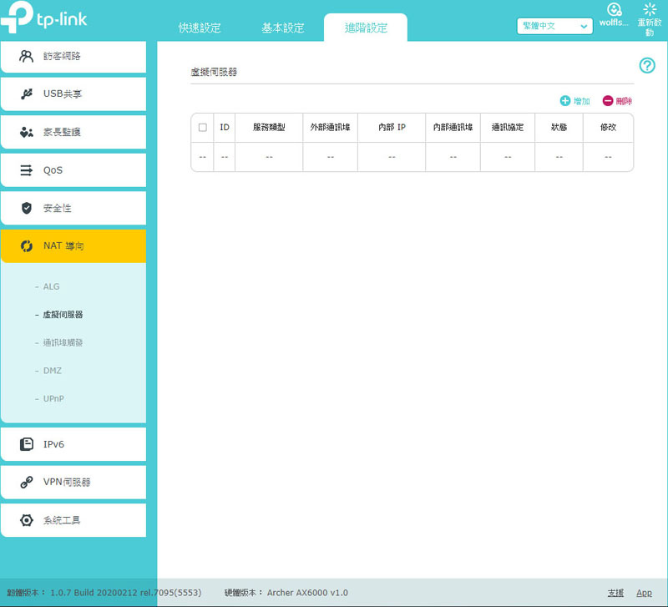Click the 增加 plus icon
The image size is (668, 607).
pyautogui.click(x=565, y=101)
